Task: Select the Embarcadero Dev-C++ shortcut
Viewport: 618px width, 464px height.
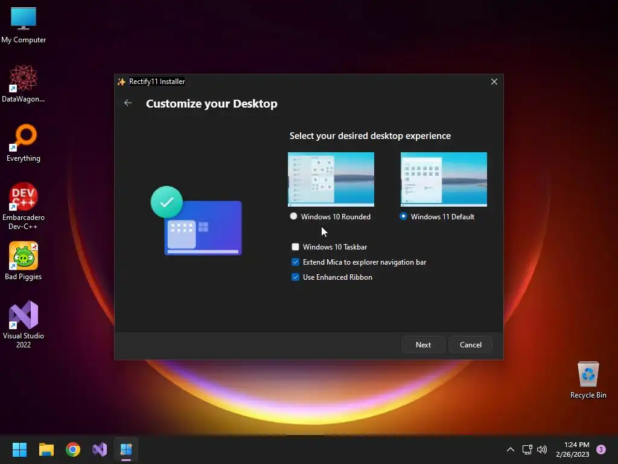Action: click(24, 206)
